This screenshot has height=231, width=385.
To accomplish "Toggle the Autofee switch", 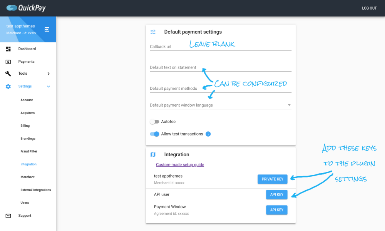I will click(x=154, y=122).
